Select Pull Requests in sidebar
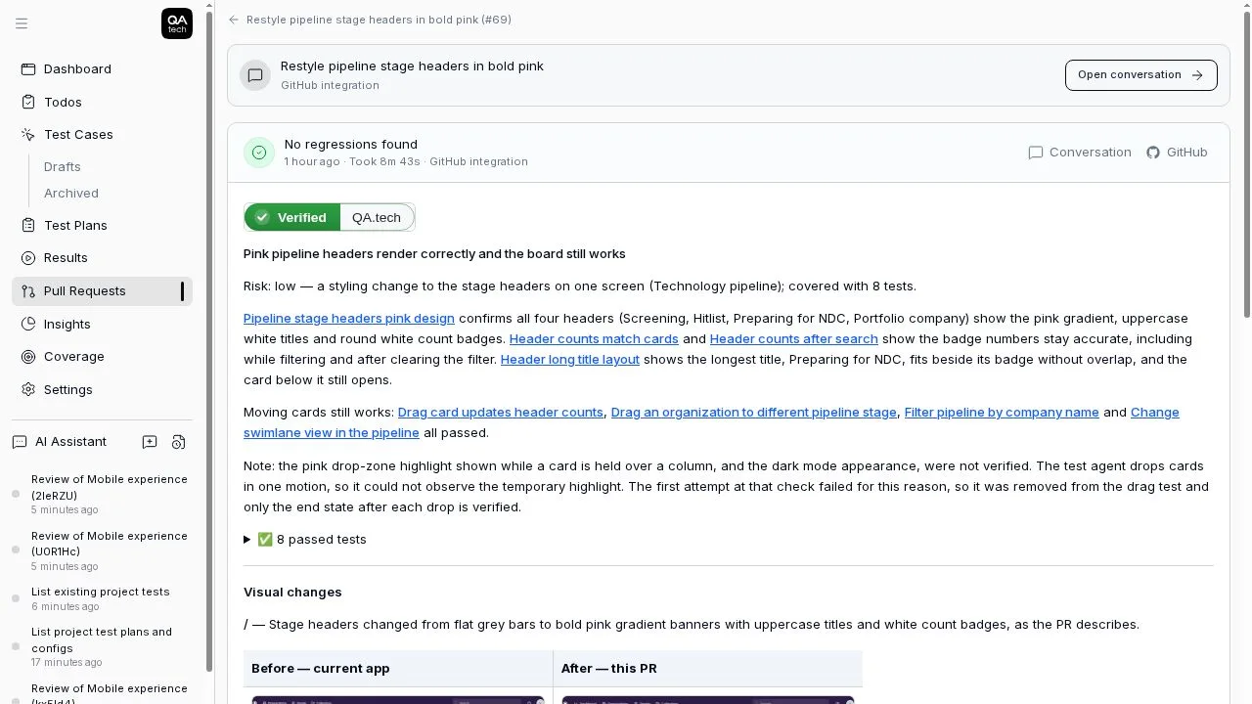This screenshot has width=1252, height=704. click(102, 290)
